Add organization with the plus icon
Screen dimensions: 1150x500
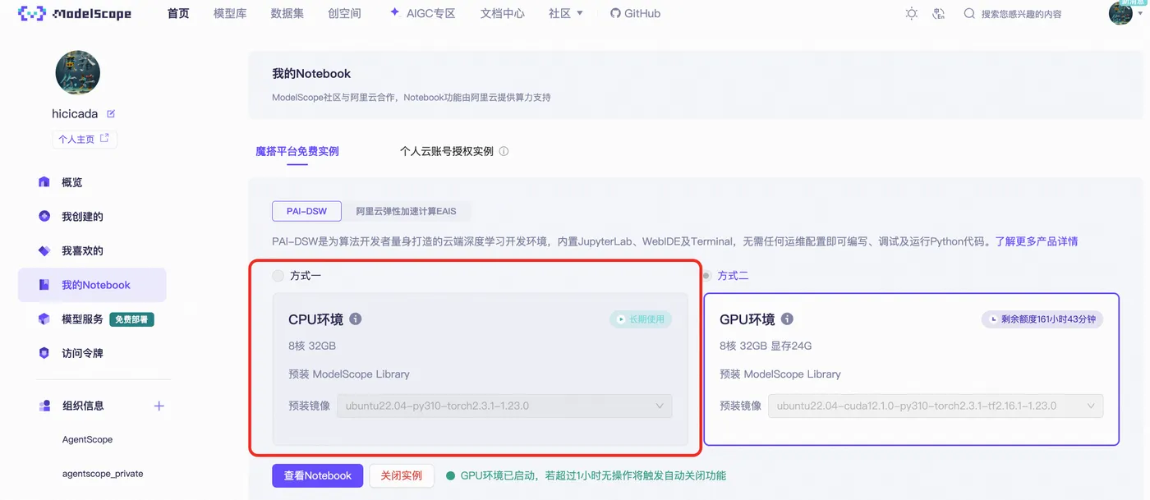click(159, 406)
